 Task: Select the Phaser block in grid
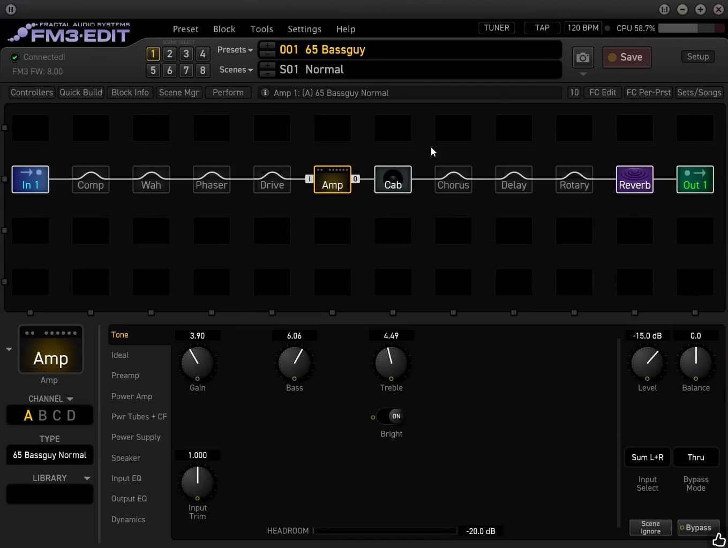click(212, 179)
